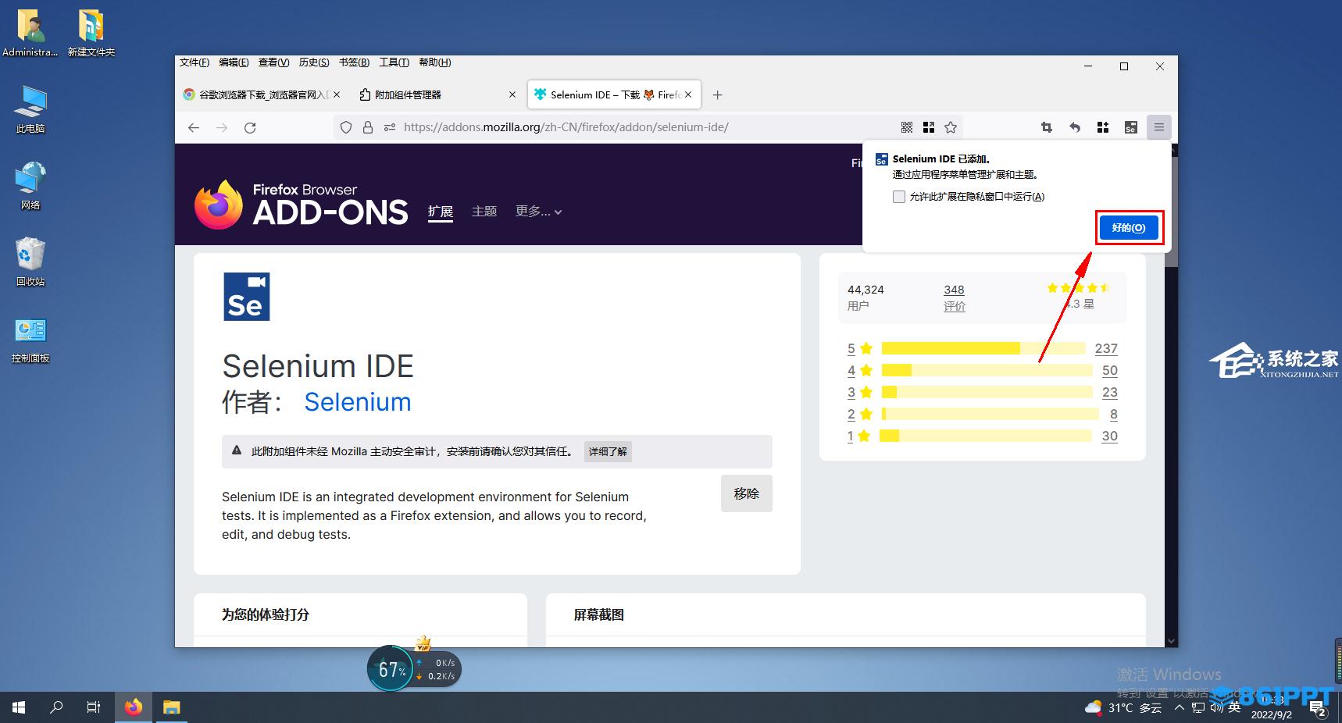Viewport: 1342px width, 723px height.
Task: Close the Selenium IDE tab
Action: click(x=688, y=94)
